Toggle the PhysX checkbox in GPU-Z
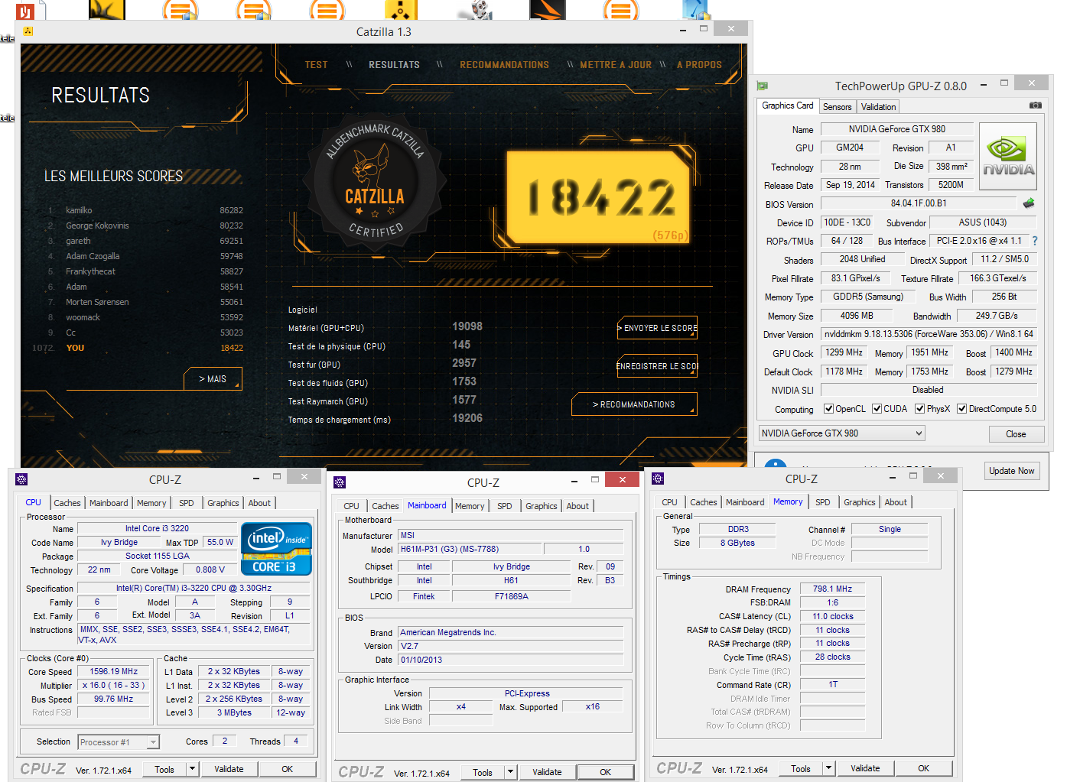Screen dimensions: 1067x782 click(919, 409)
